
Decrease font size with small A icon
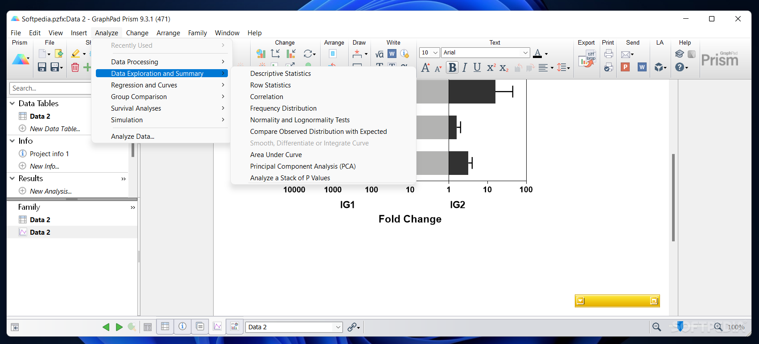coord(438,68)
